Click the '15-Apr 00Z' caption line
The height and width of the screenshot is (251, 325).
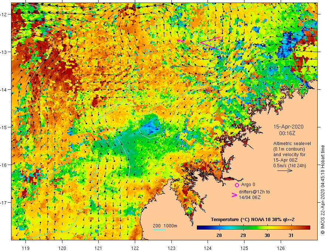click(285, 160)
